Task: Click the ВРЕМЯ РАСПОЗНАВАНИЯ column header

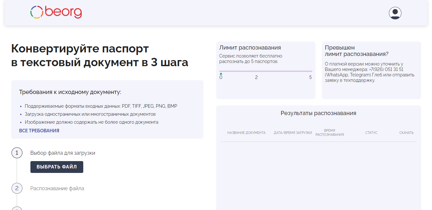Action: click(x=330, y=133)
